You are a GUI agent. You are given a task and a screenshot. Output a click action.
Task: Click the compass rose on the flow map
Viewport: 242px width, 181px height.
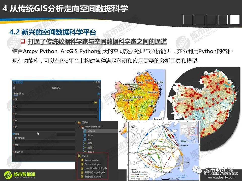point(133,126)
